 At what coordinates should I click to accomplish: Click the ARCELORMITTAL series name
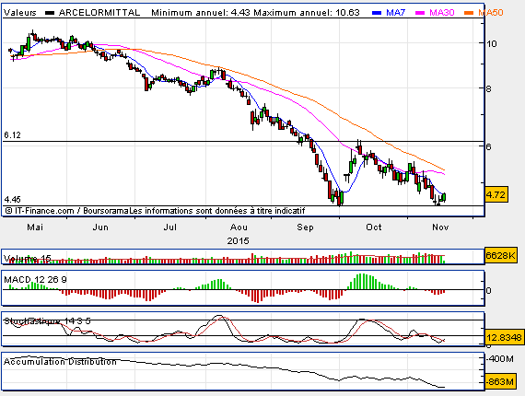coord(99,13)
